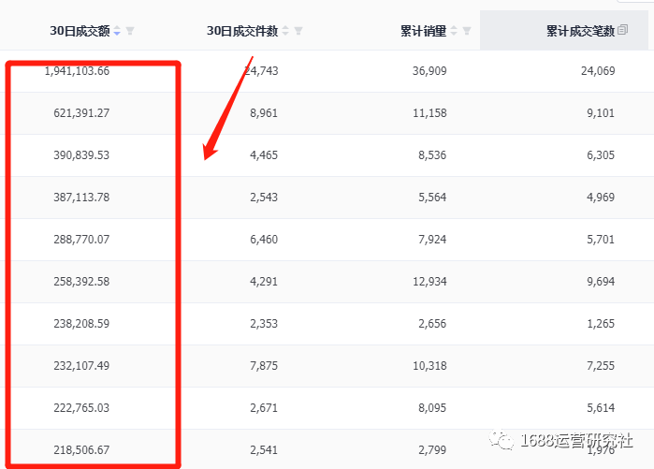Select the 621,391.27 amount cell

81,113
